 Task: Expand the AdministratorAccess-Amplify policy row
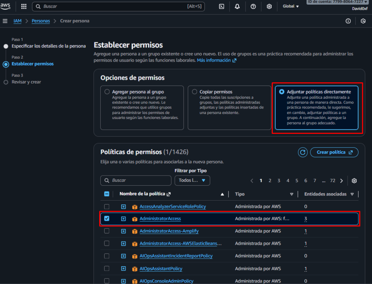click(124, 231)
